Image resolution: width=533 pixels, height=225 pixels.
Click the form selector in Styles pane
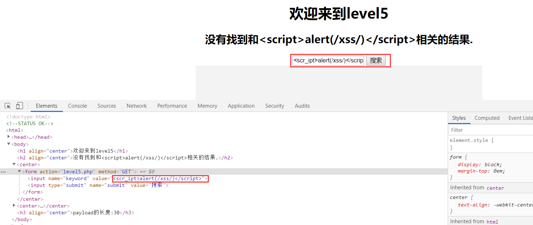pyautogui.click(x=456, y=157)
